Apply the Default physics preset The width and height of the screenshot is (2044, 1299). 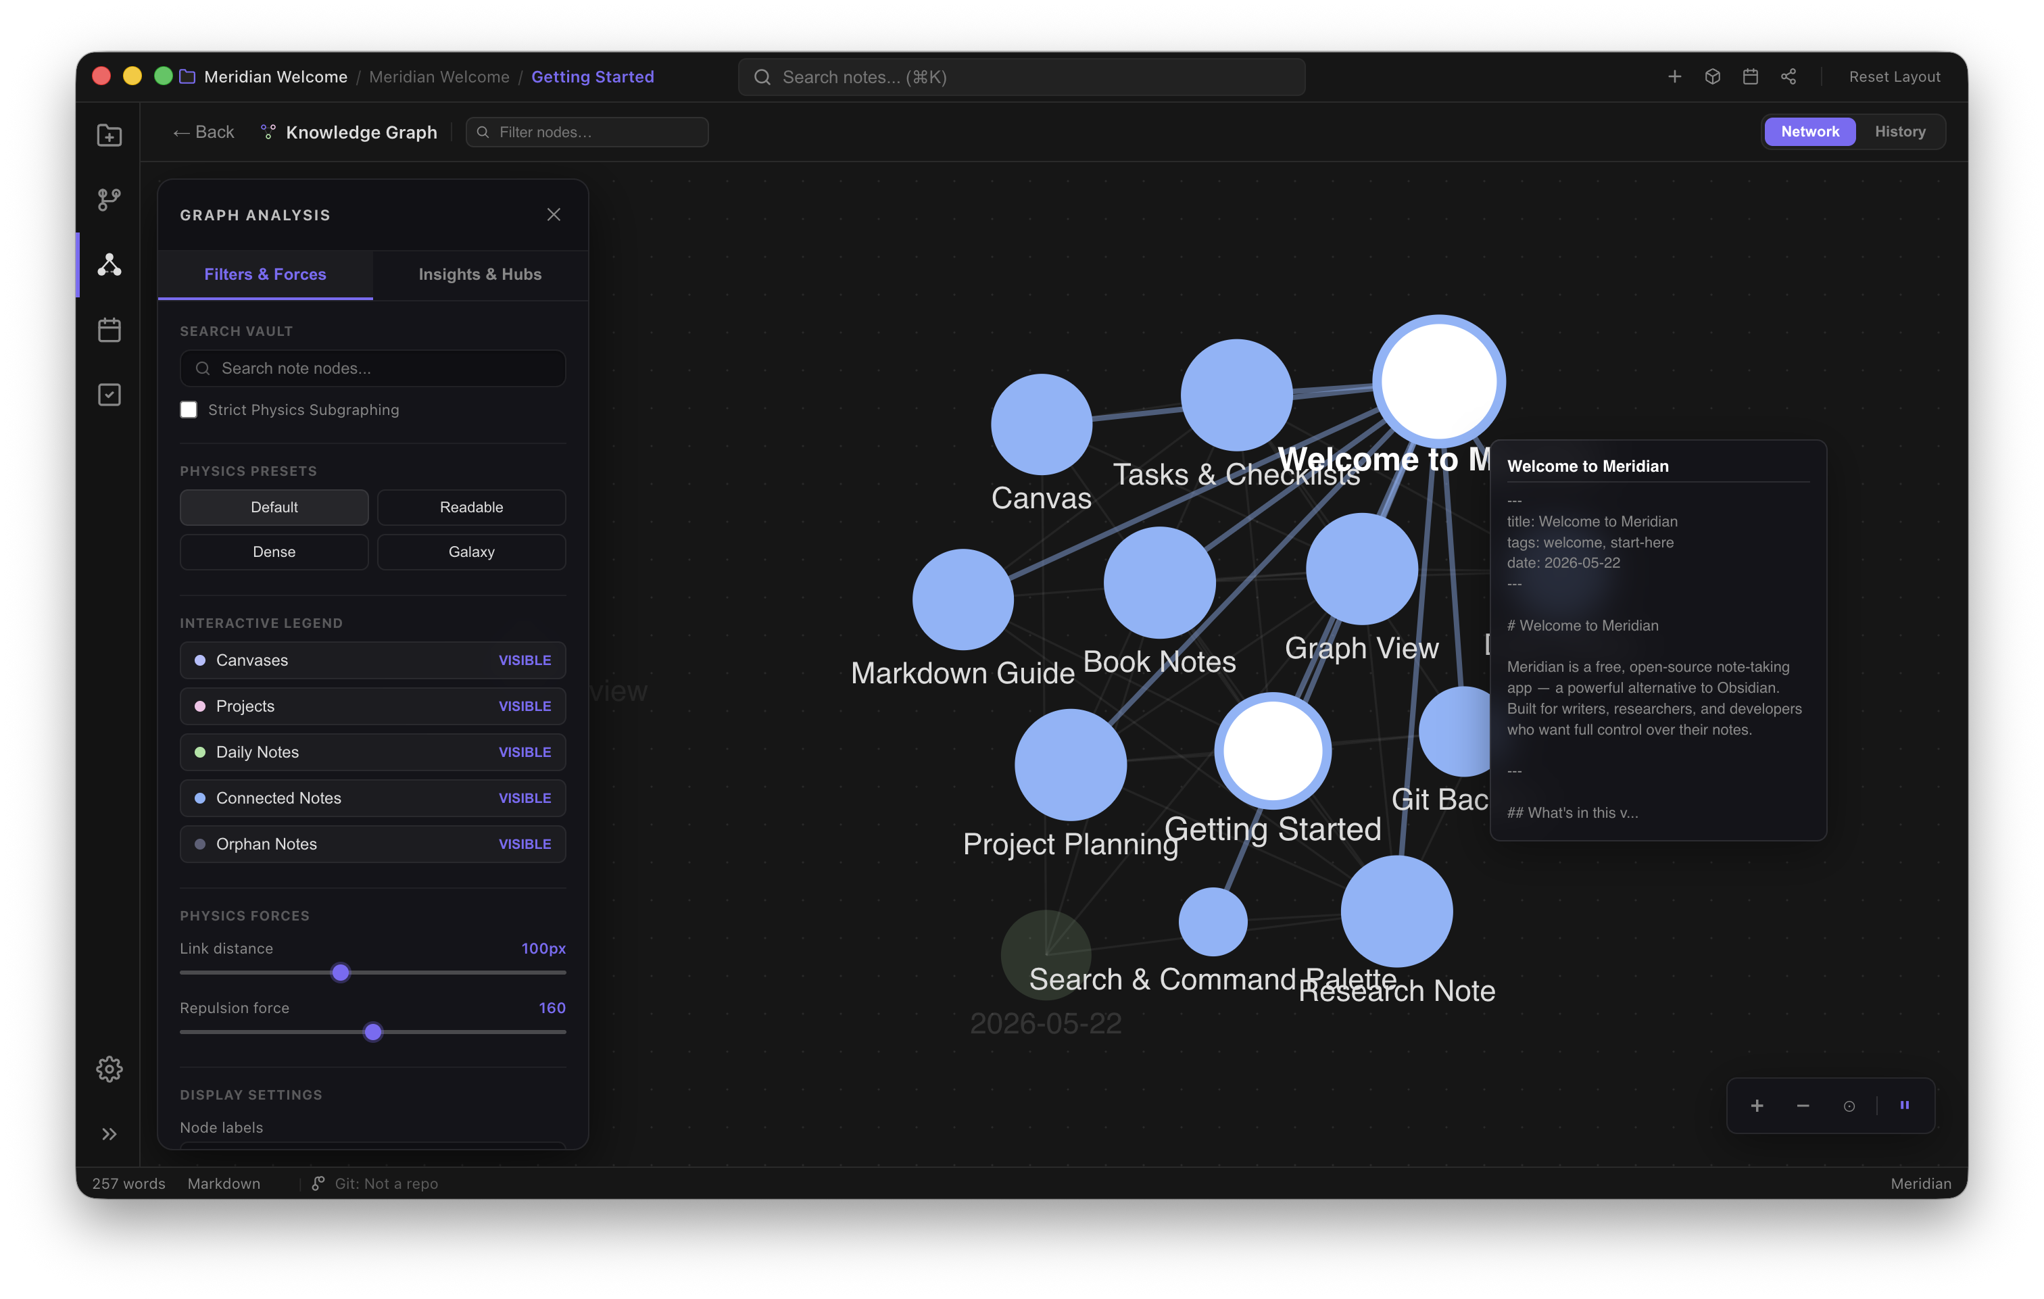pos(274,507)
